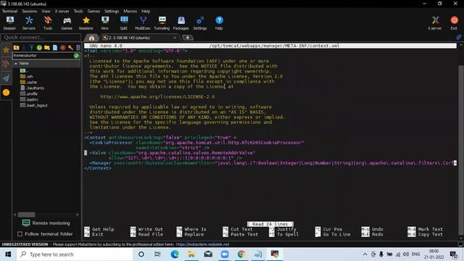Click the Type here to search box
The image size is (464, 261).
pos(75,254)
